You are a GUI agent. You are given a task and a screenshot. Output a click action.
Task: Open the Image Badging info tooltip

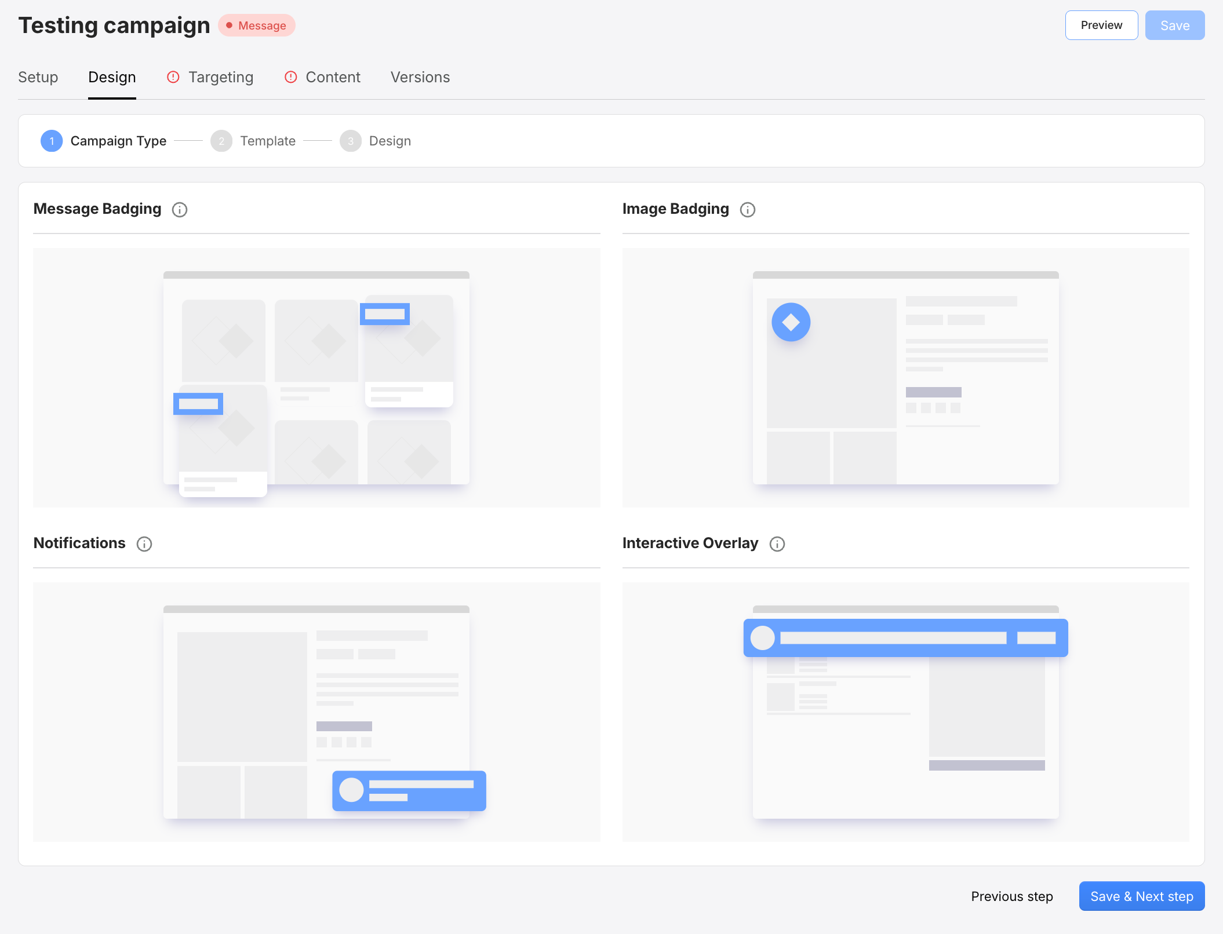point(748,210)
